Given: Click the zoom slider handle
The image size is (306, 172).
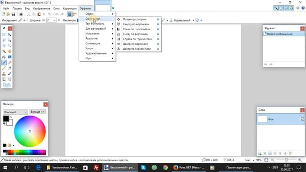Looking at the screenshot, I should tap(286, 160).
